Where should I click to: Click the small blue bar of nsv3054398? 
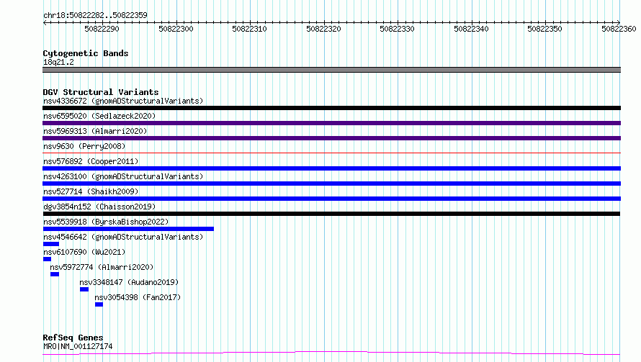99,304
